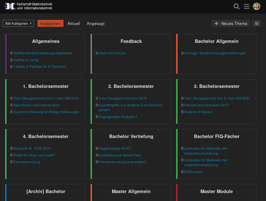Viewport: 266px width, 201px height.
Task: Click the Fachschaft site logo
Action: click(29, 6)
